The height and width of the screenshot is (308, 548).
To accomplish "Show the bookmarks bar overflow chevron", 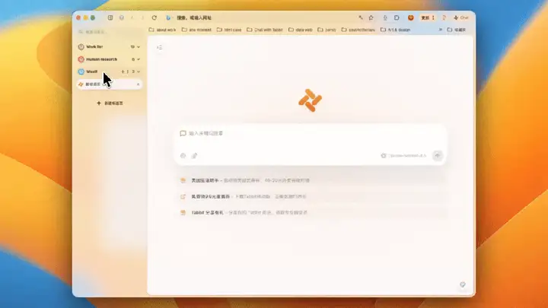I will pos(441,30).
